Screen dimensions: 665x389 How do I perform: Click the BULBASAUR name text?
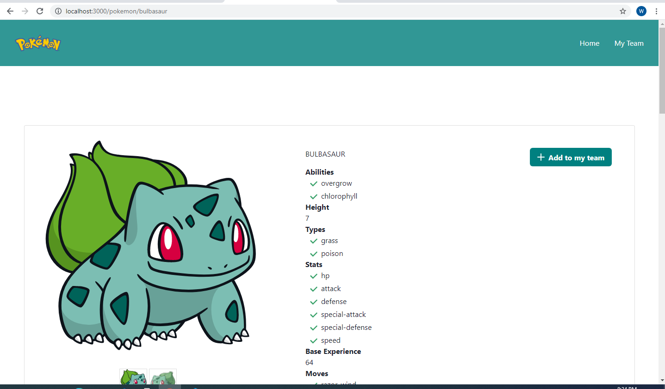pos(325,154)
